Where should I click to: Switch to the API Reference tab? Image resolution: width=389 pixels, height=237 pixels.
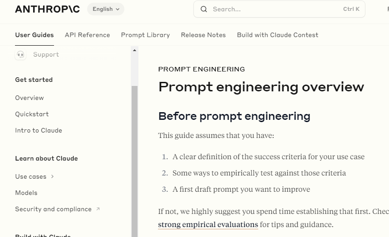(87, 35)
